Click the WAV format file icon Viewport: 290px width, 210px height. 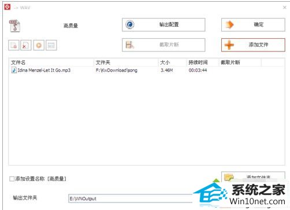[x=14, y=25]
